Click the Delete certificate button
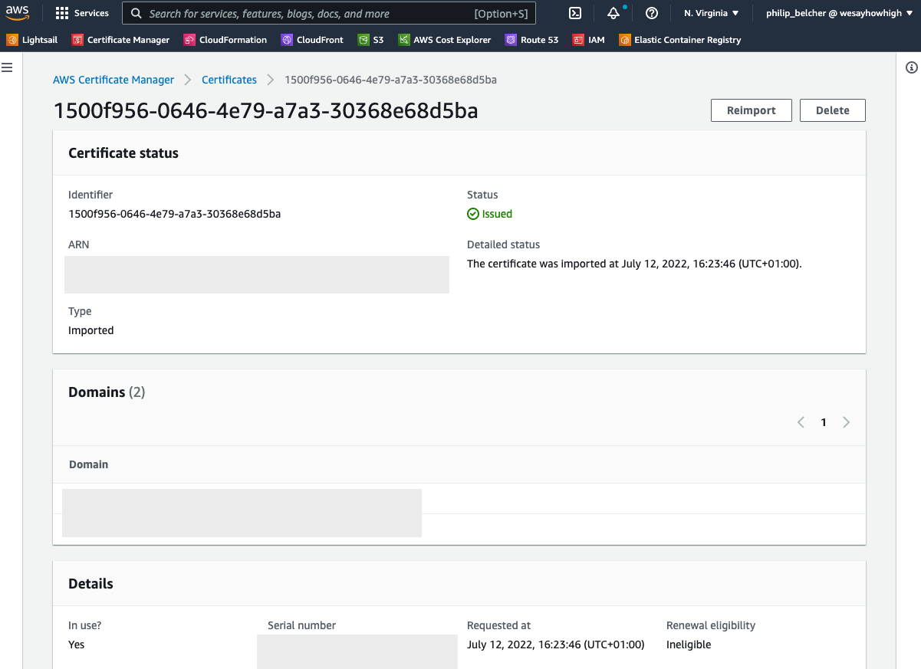Image resolution: width=921 pixels, height=669 pixels. coord(832,110)
